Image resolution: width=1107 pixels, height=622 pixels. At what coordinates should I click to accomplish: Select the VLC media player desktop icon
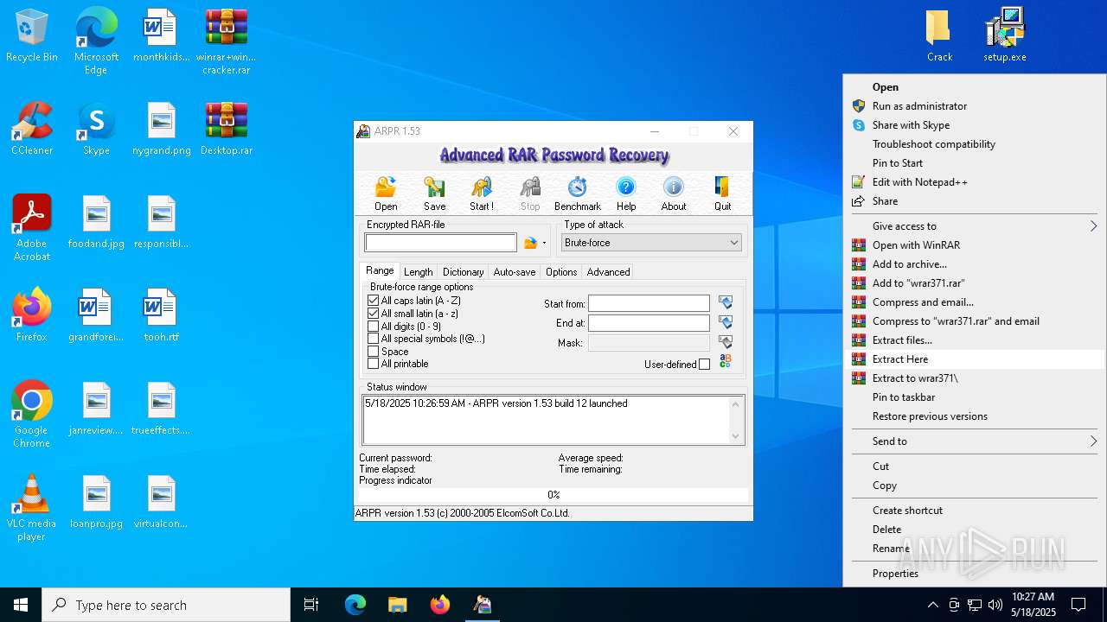[x=32, y=508]
